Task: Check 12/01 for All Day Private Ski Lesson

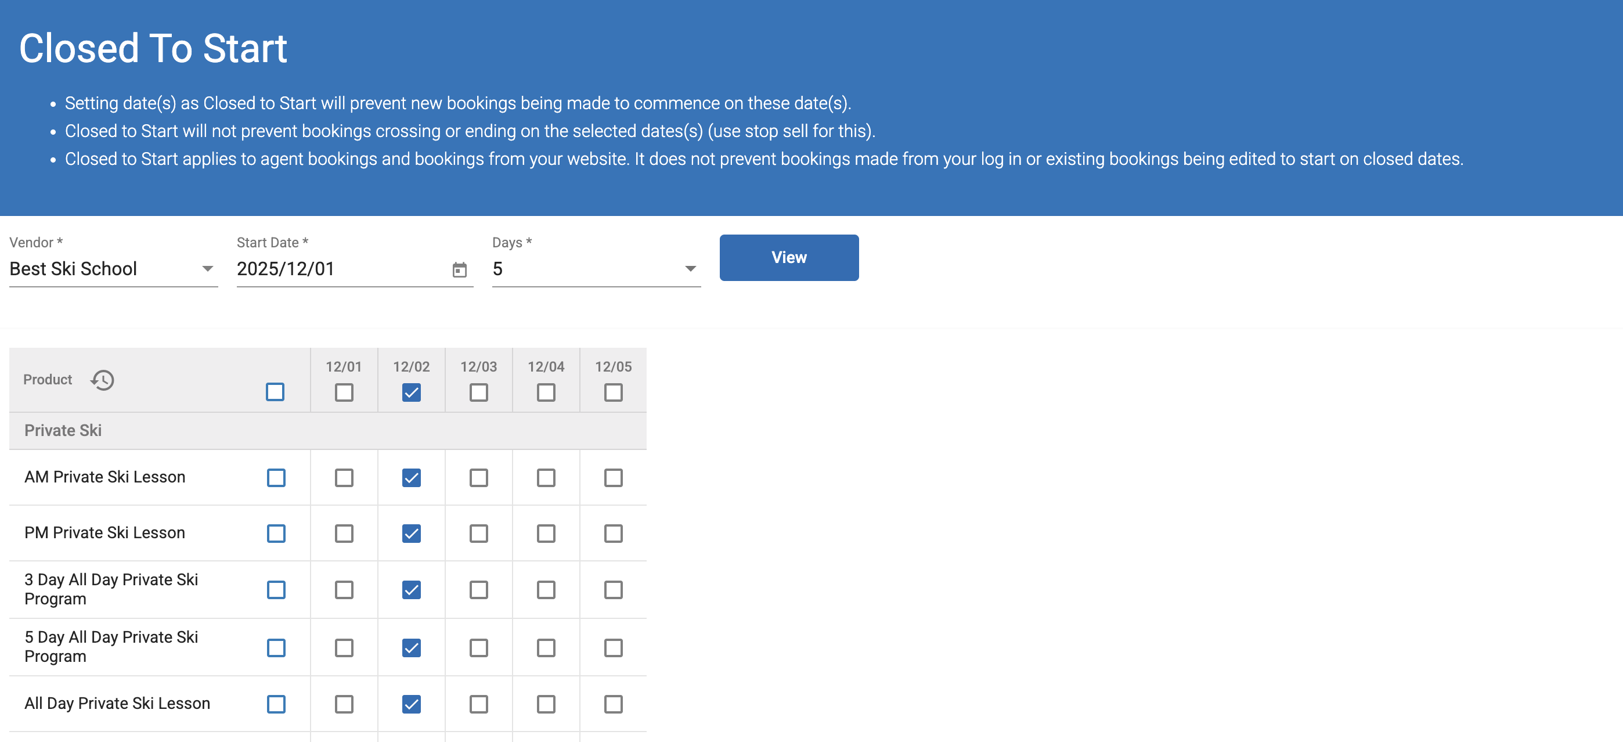Action: tap(344, 704)
